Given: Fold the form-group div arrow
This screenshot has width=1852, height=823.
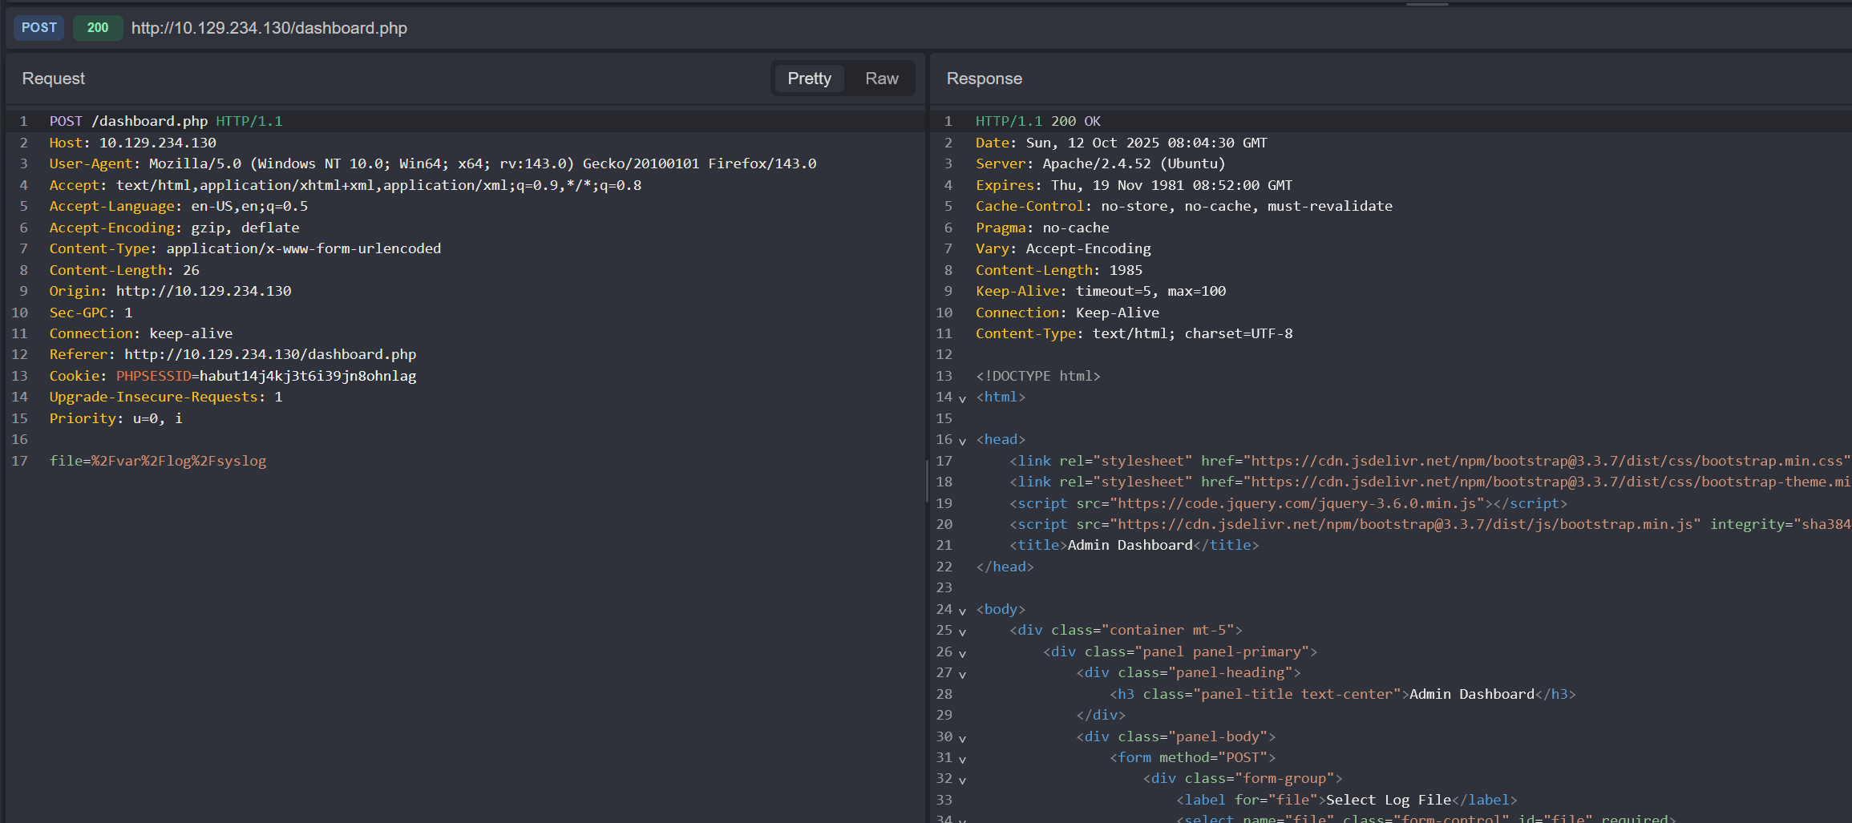Looking at the screenshot, I should coord(962,780).
